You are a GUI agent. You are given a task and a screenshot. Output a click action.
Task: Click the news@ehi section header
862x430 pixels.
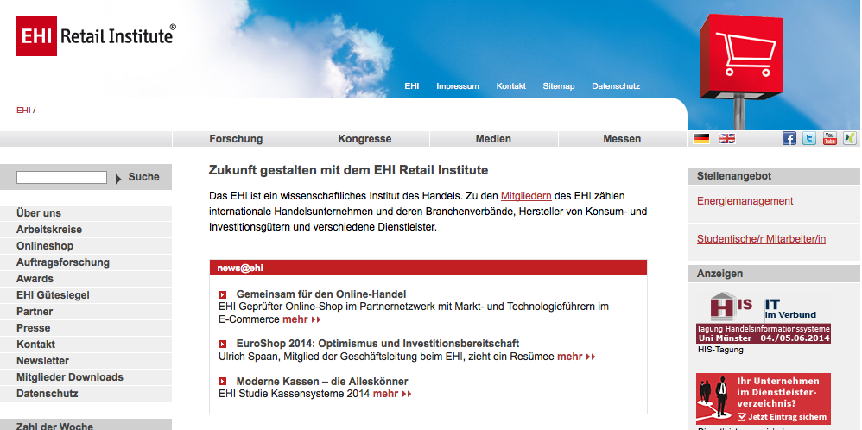(x=428, y=268)
